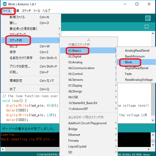Open the ツール menu
Viewport: 156px width, 156px height.
[x=37, y=11]
